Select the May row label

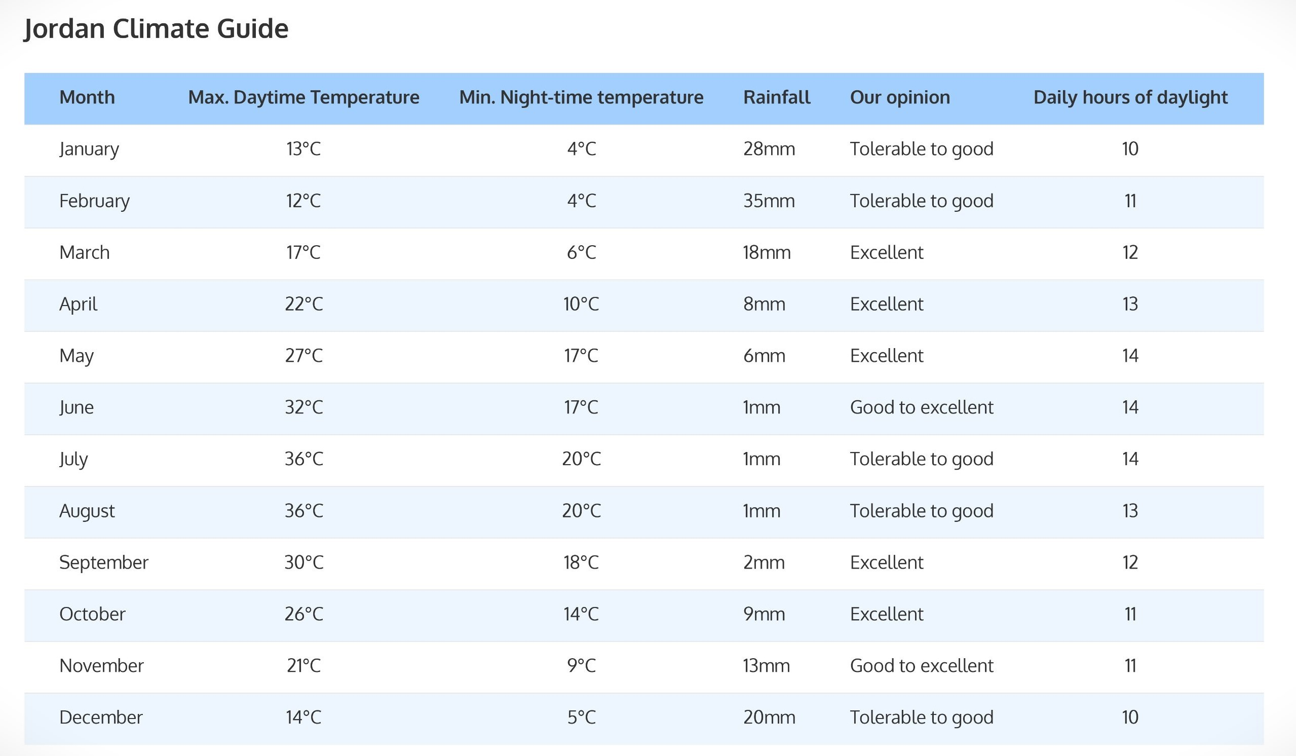click(x=77, y=356)
